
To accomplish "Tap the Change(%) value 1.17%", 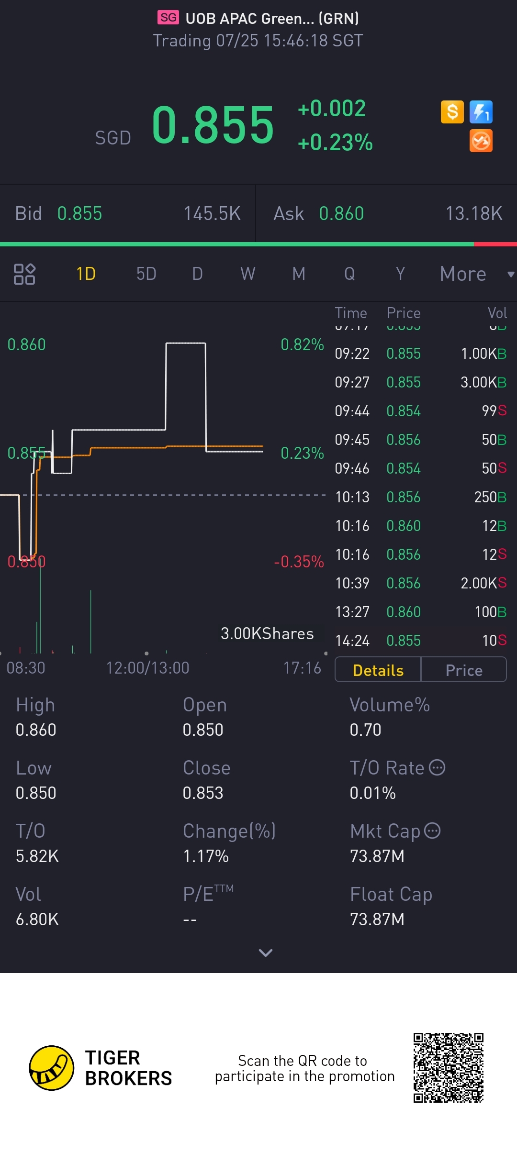I will pyautogui.click(x=206, y=856).
